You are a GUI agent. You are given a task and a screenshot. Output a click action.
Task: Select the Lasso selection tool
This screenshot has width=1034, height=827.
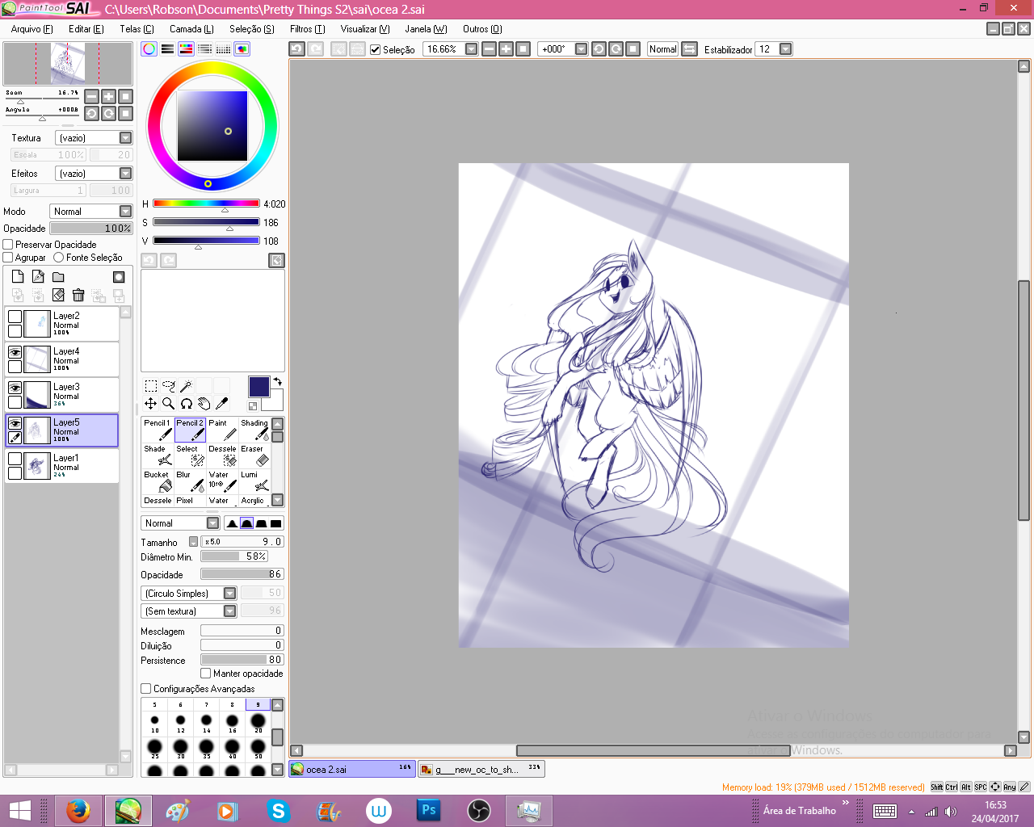(168, 386)
